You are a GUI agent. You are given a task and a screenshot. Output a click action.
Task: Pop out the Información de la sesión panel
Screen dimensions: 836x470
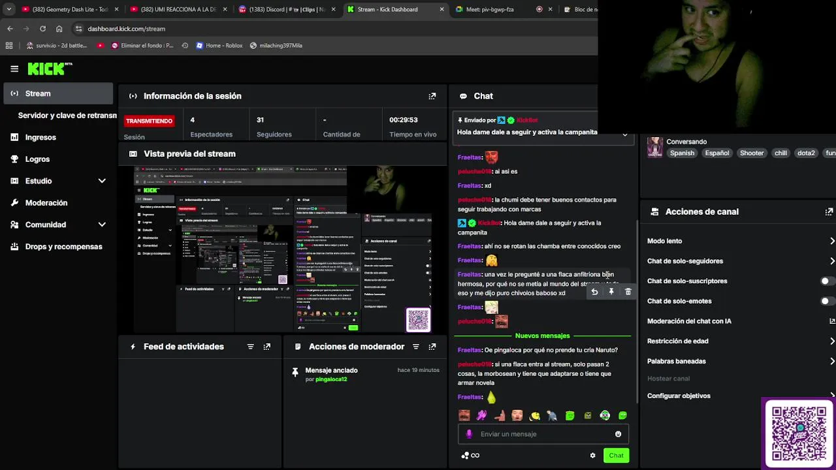tap(432, 96)
